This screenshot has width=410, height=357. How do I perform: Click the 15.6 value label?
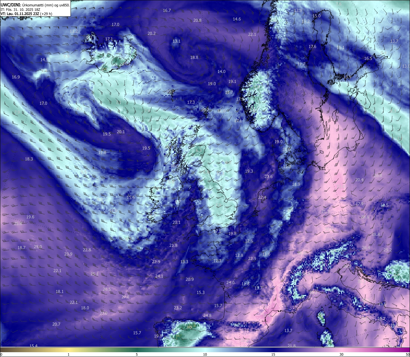pos(131,197)
